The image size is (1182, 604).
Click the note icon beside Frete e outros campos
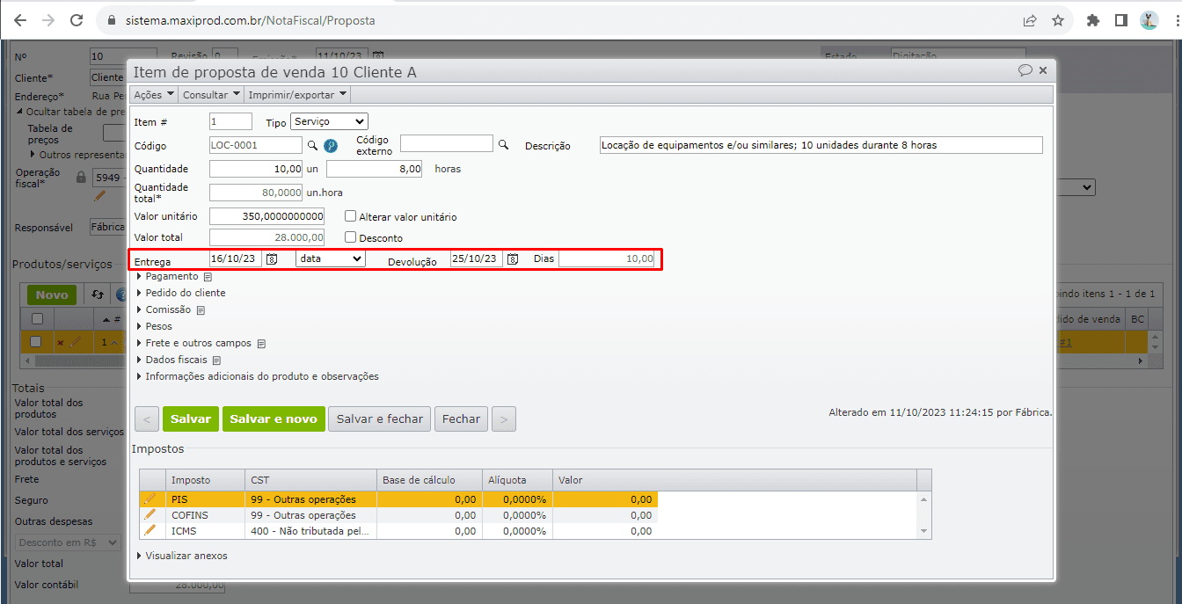click(261, 343)
